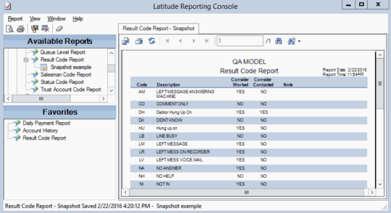Click the Result Code Report favorite icon
Image resolution: width=391 pixels, height=213 pixels.
(17, 138)
